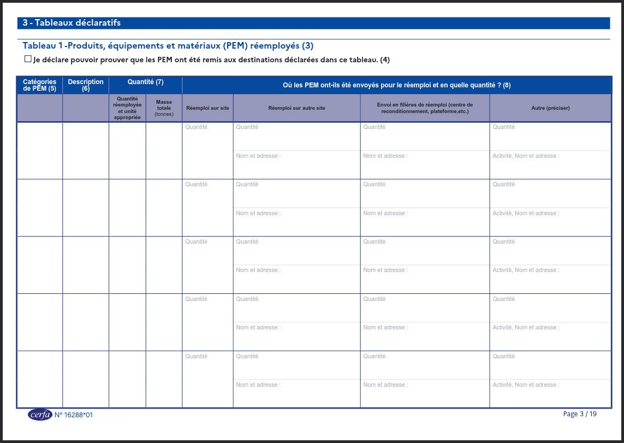Click fifth row's filières 'Nom et adresse' field

tap(425, 394)
